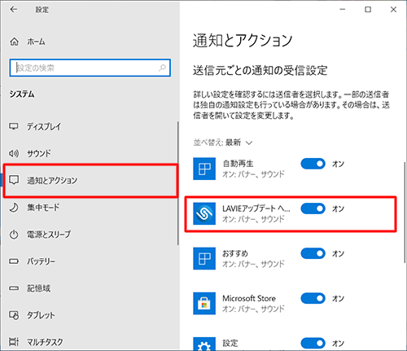The height and width of the screenshot is (351, 407).
Task: Click the right pane vertical scrollbar
Action: click(405, 213)
